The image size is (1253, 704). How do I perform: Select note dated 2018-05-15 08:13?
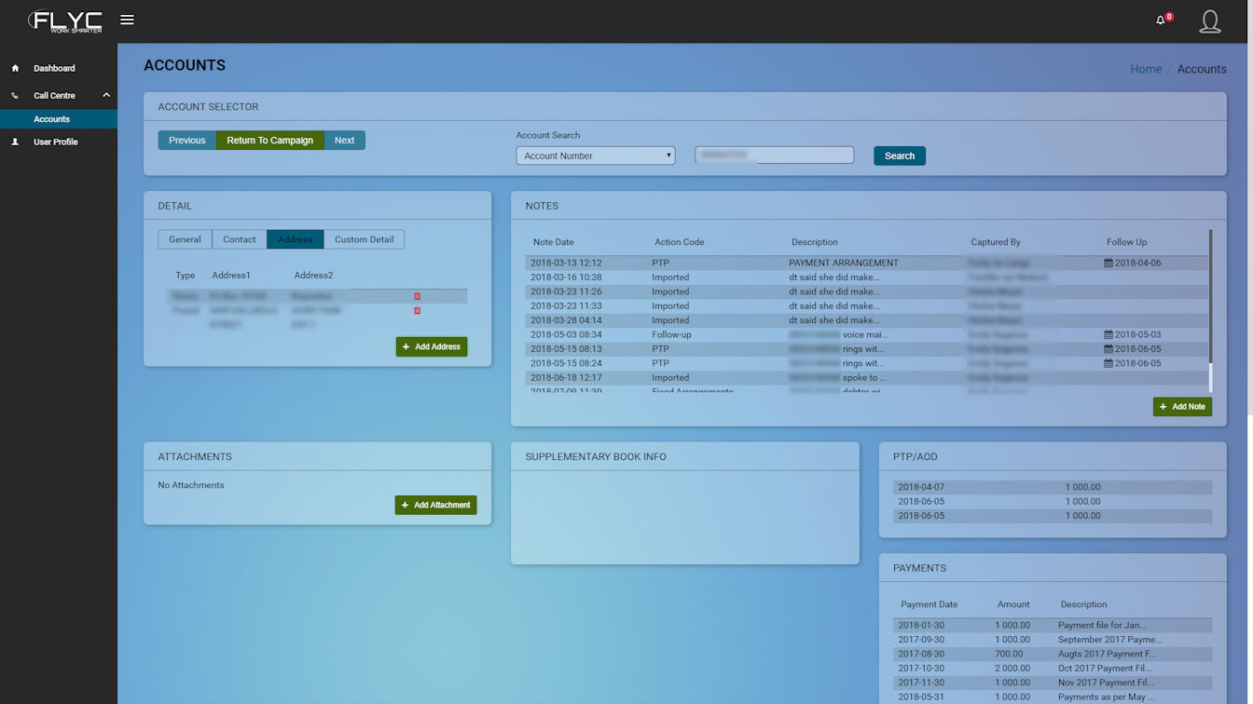(868, 349)
